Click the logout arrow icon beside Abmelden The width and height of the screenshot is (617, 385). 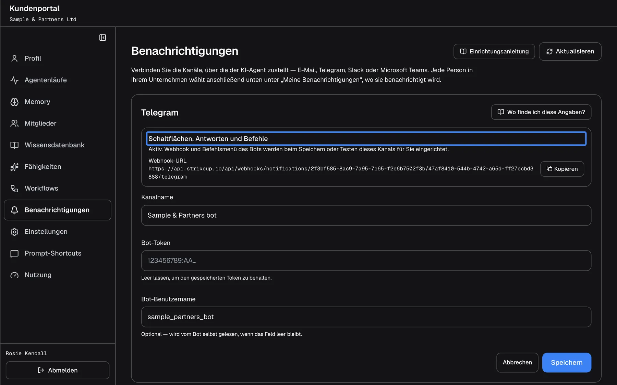(41, 370)
